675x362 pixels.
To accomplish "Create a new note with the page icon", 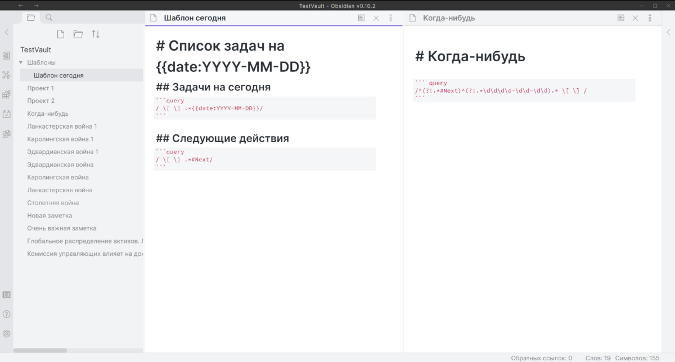I will click(x=61, y=34).
